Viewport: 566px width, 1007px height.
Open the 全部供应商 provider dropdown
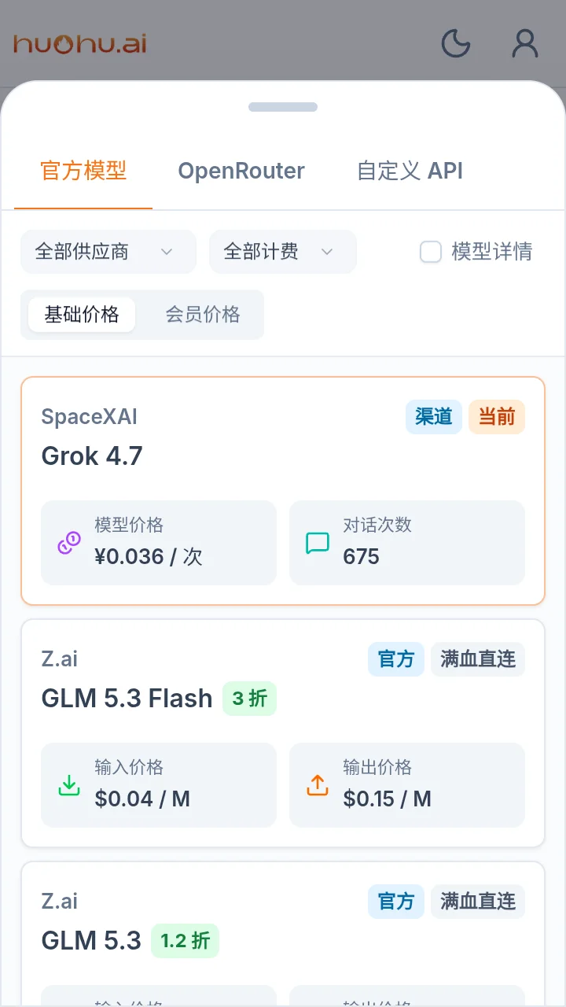pos(108,252)
